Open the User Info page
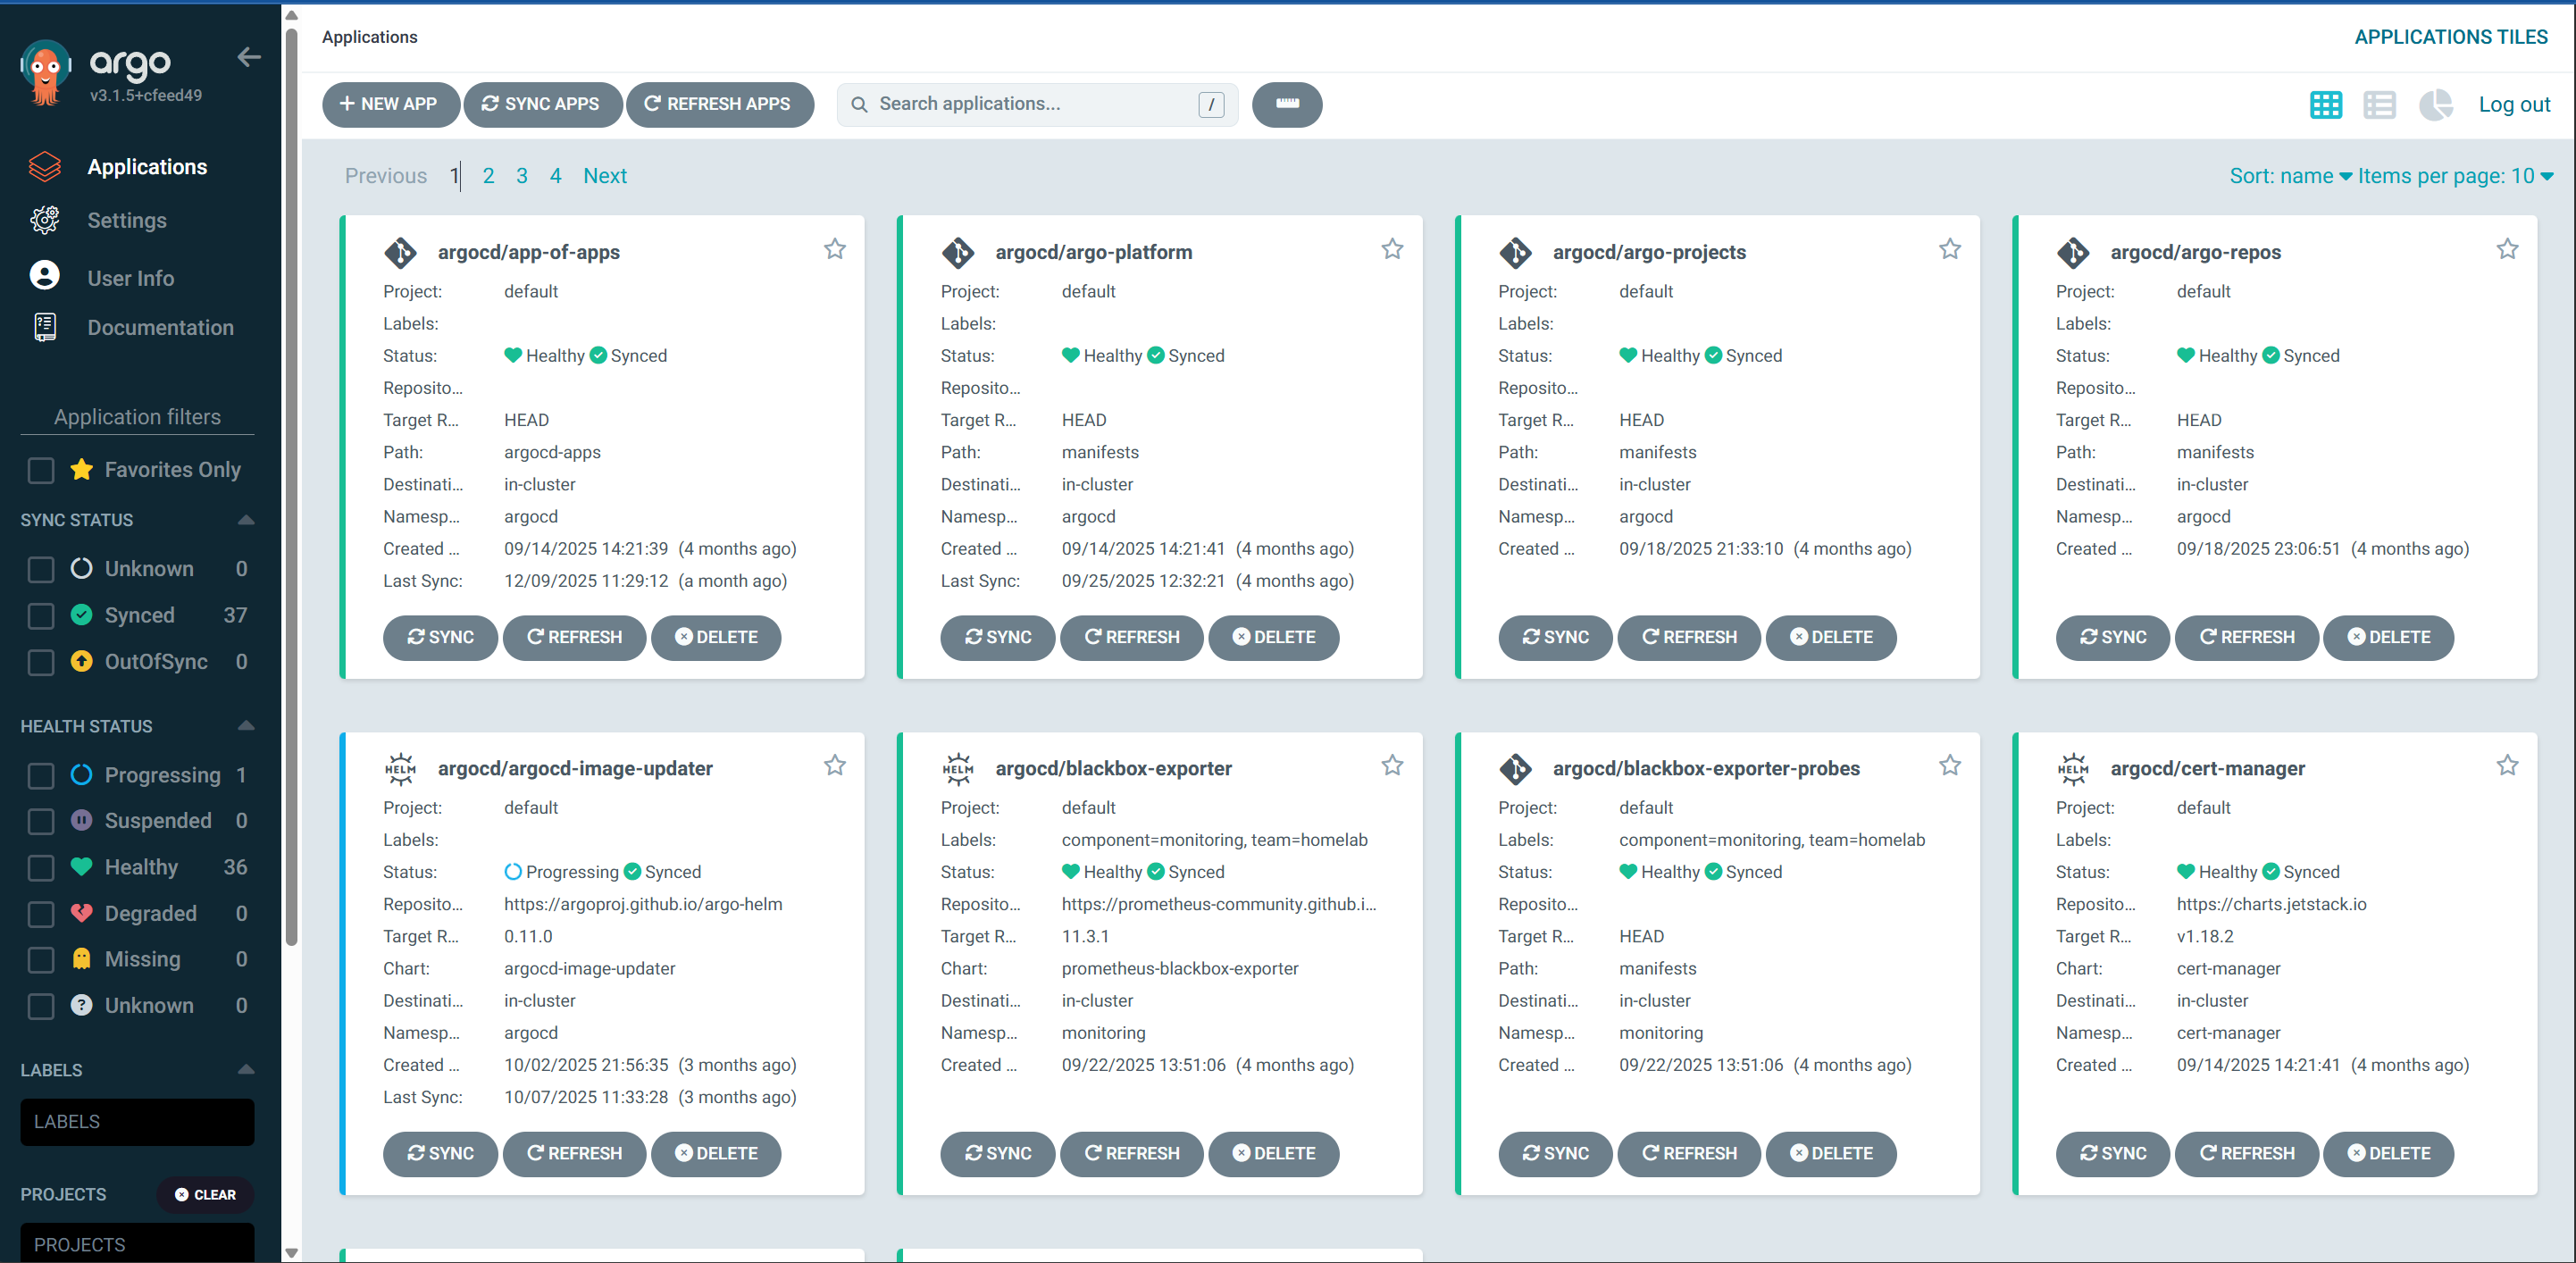Screen dimensions: 2576x1263 point(131,277)
